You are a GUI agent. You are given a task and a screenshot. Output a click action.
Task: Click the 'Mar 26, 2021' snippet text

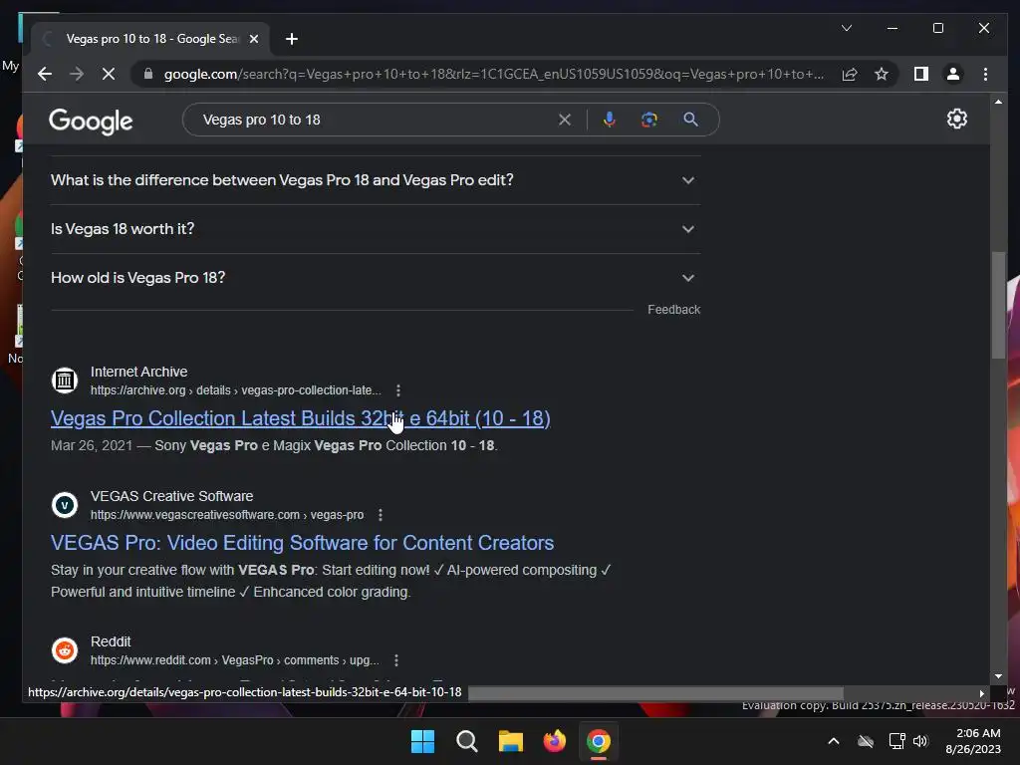[92, 445]
